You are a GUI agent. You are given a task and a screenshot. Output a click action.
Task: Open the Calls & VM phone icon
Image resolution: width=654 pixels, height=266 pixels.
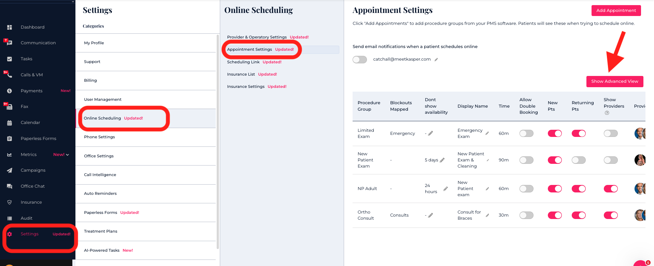pos(10,75)
